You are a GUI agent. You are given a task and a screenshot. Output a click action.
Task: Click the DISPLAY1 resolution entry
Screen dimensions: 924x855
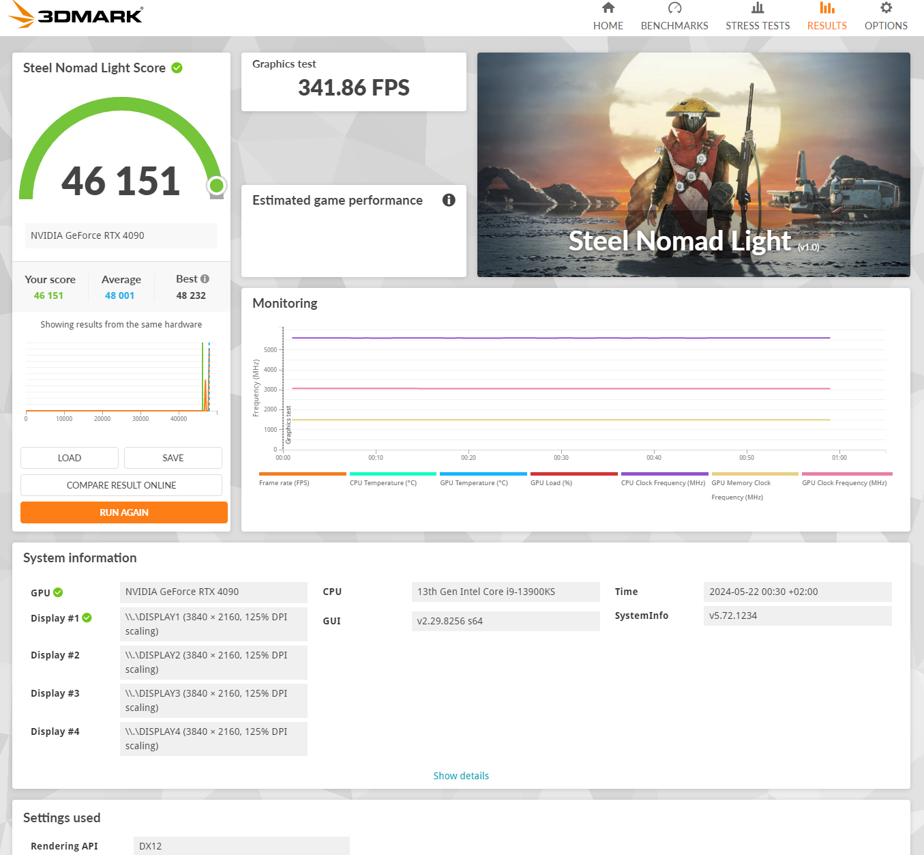pos(213,624)
